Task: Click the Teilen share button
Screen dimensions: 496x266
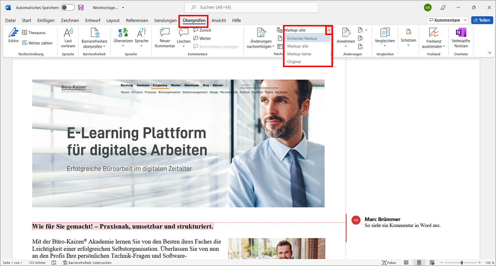Action: [x=482, y=20]
